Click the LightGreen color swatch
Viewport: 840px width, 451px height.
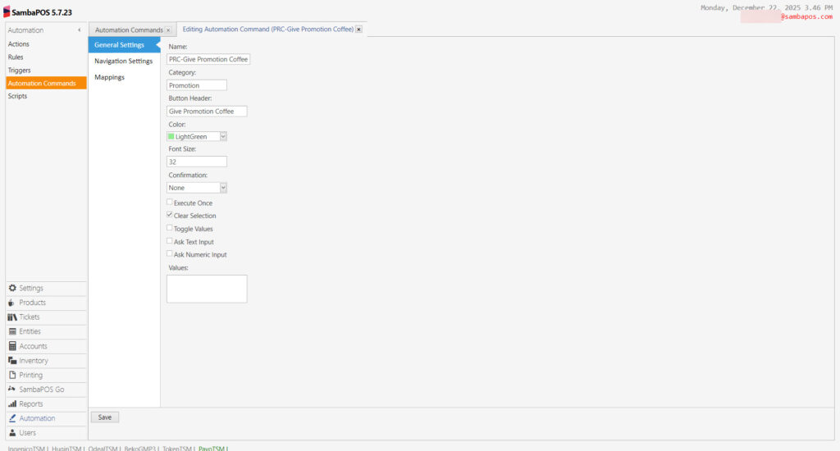[x=171, y=136]
